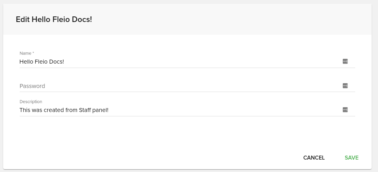Click the blank area left of CANCEL
The image size is (378, 172).
pyautogui.click(x=160, y=158)
